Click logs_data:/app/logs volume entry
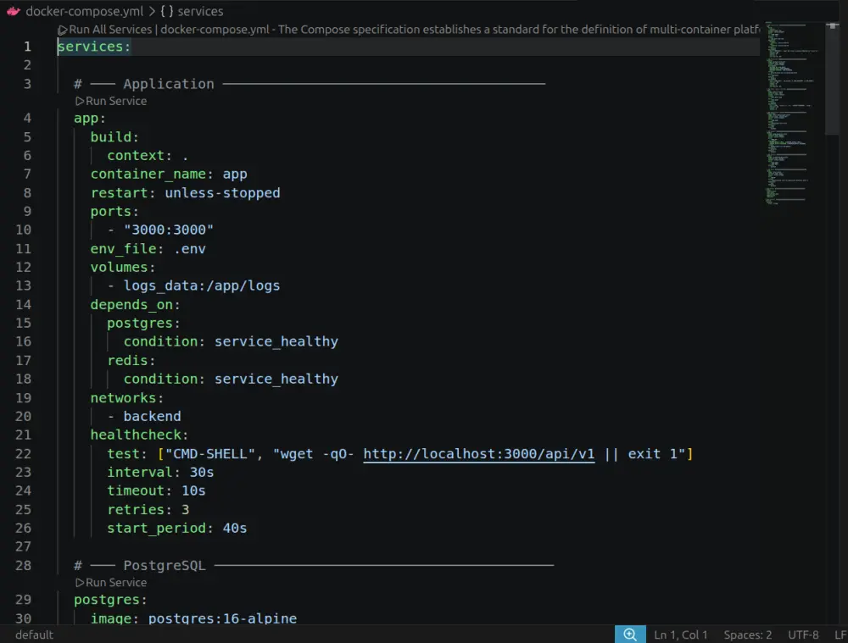 coord(202,285)
